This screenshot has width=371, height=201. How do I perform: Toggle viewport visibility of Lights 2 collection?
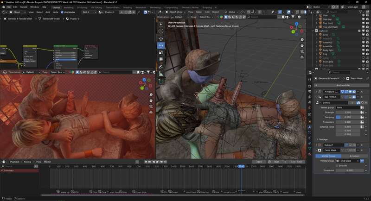363,31
